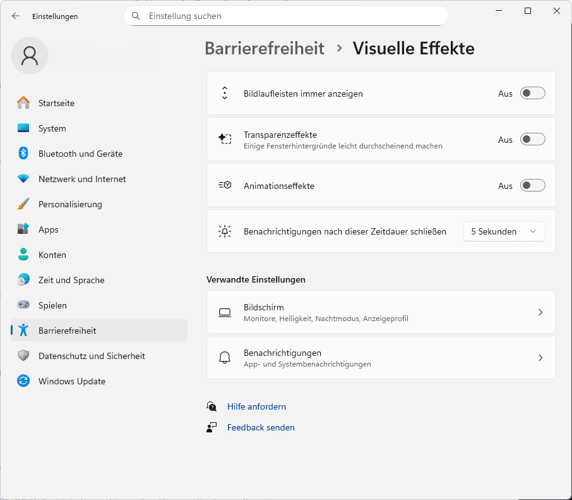Turn on Transparenzeffekte

point(532,139)
